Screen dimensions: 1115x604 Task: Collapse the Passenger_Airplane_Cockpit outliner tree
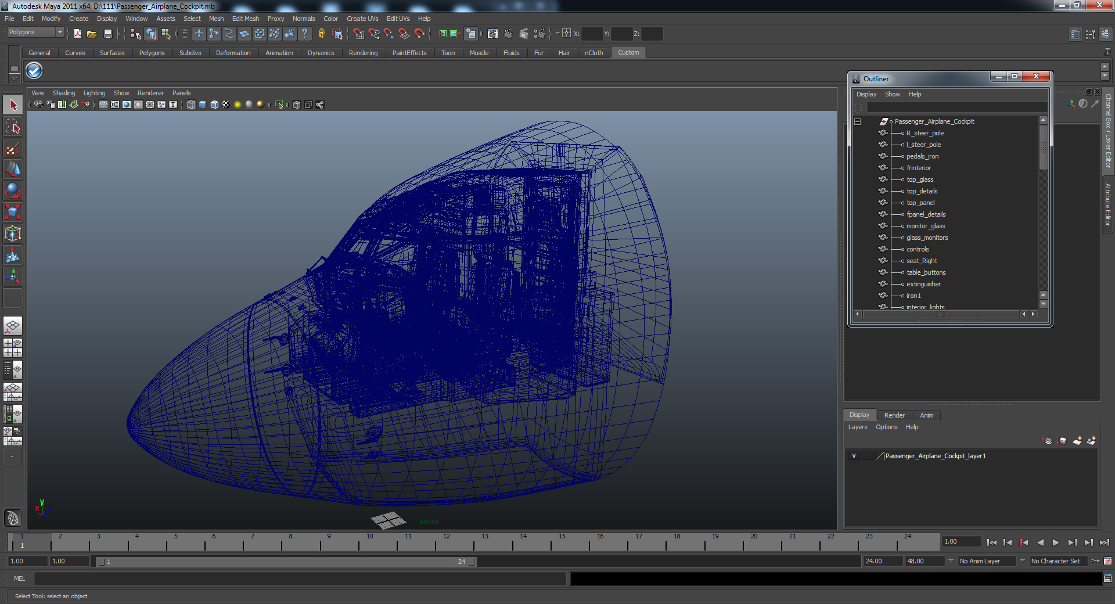[x=857, y=121]
